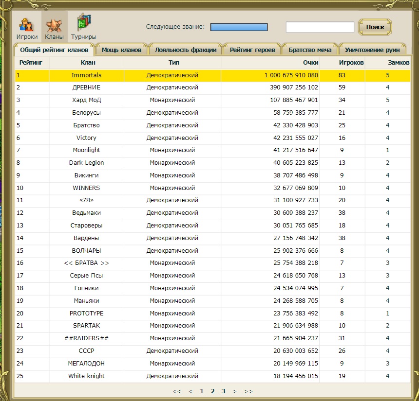Select the Dark Legion clan name
Screen dimensions: 419x401
86,163
